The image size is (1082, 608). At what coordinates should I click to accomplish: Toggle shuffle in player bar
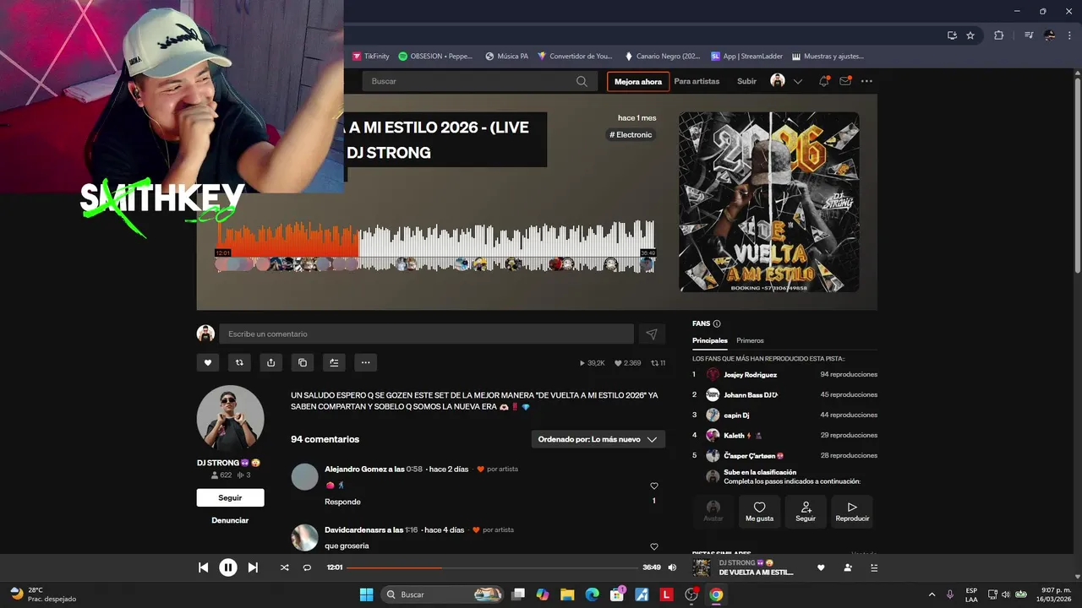[x=284, y=567]
